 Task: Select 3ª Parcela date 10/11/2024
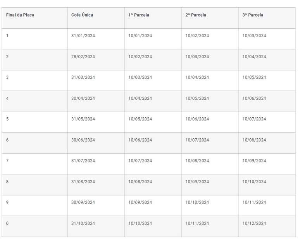pos(254,202)
